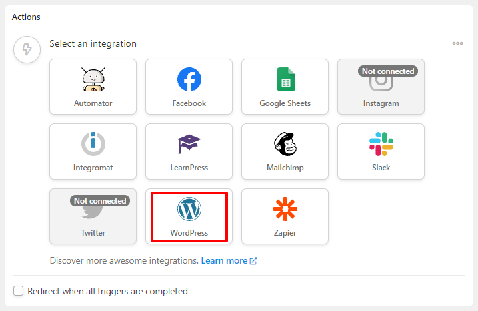
Task: Click the lightning bolt action circle
Action: pyautogui.click(x=27, y=49)
